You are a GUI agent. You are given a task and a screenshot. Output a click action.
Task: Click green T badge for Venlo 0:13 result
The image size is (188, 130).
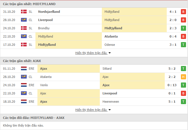coord(183,85)
